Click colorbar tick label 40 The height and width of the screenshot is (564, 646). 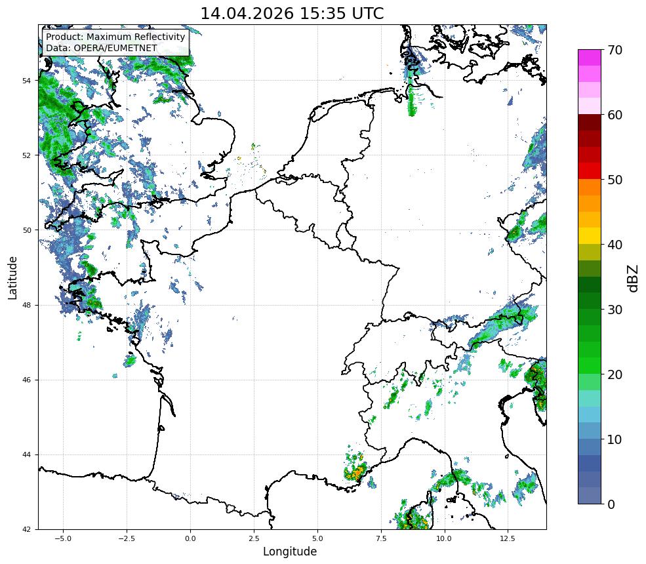coord(615,245)
